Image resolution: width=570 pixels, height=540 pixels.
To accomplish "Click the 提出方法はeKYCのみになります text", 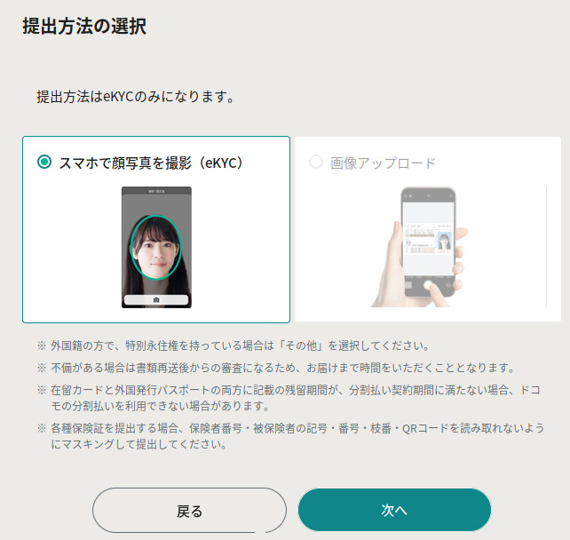I will coord(137,97).
